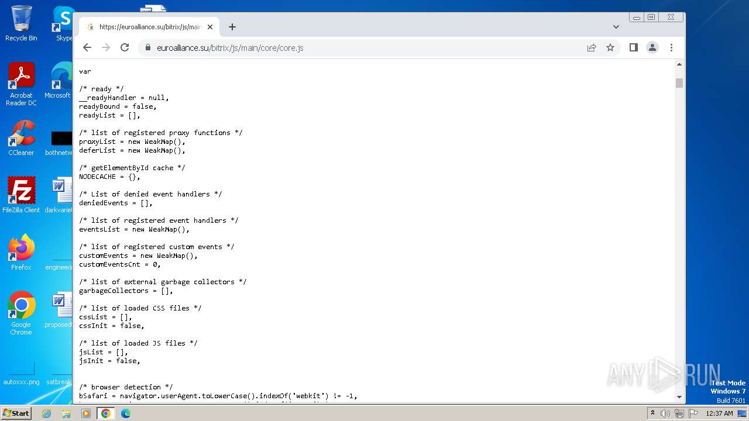Open the Start menu

[x=16, y=413]
